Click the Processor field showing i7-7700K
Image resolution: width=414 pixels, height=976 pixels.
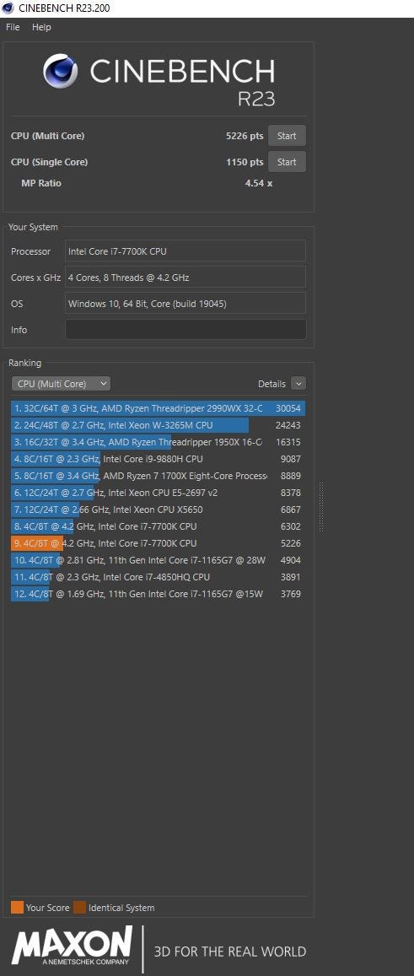pos(185,251)
